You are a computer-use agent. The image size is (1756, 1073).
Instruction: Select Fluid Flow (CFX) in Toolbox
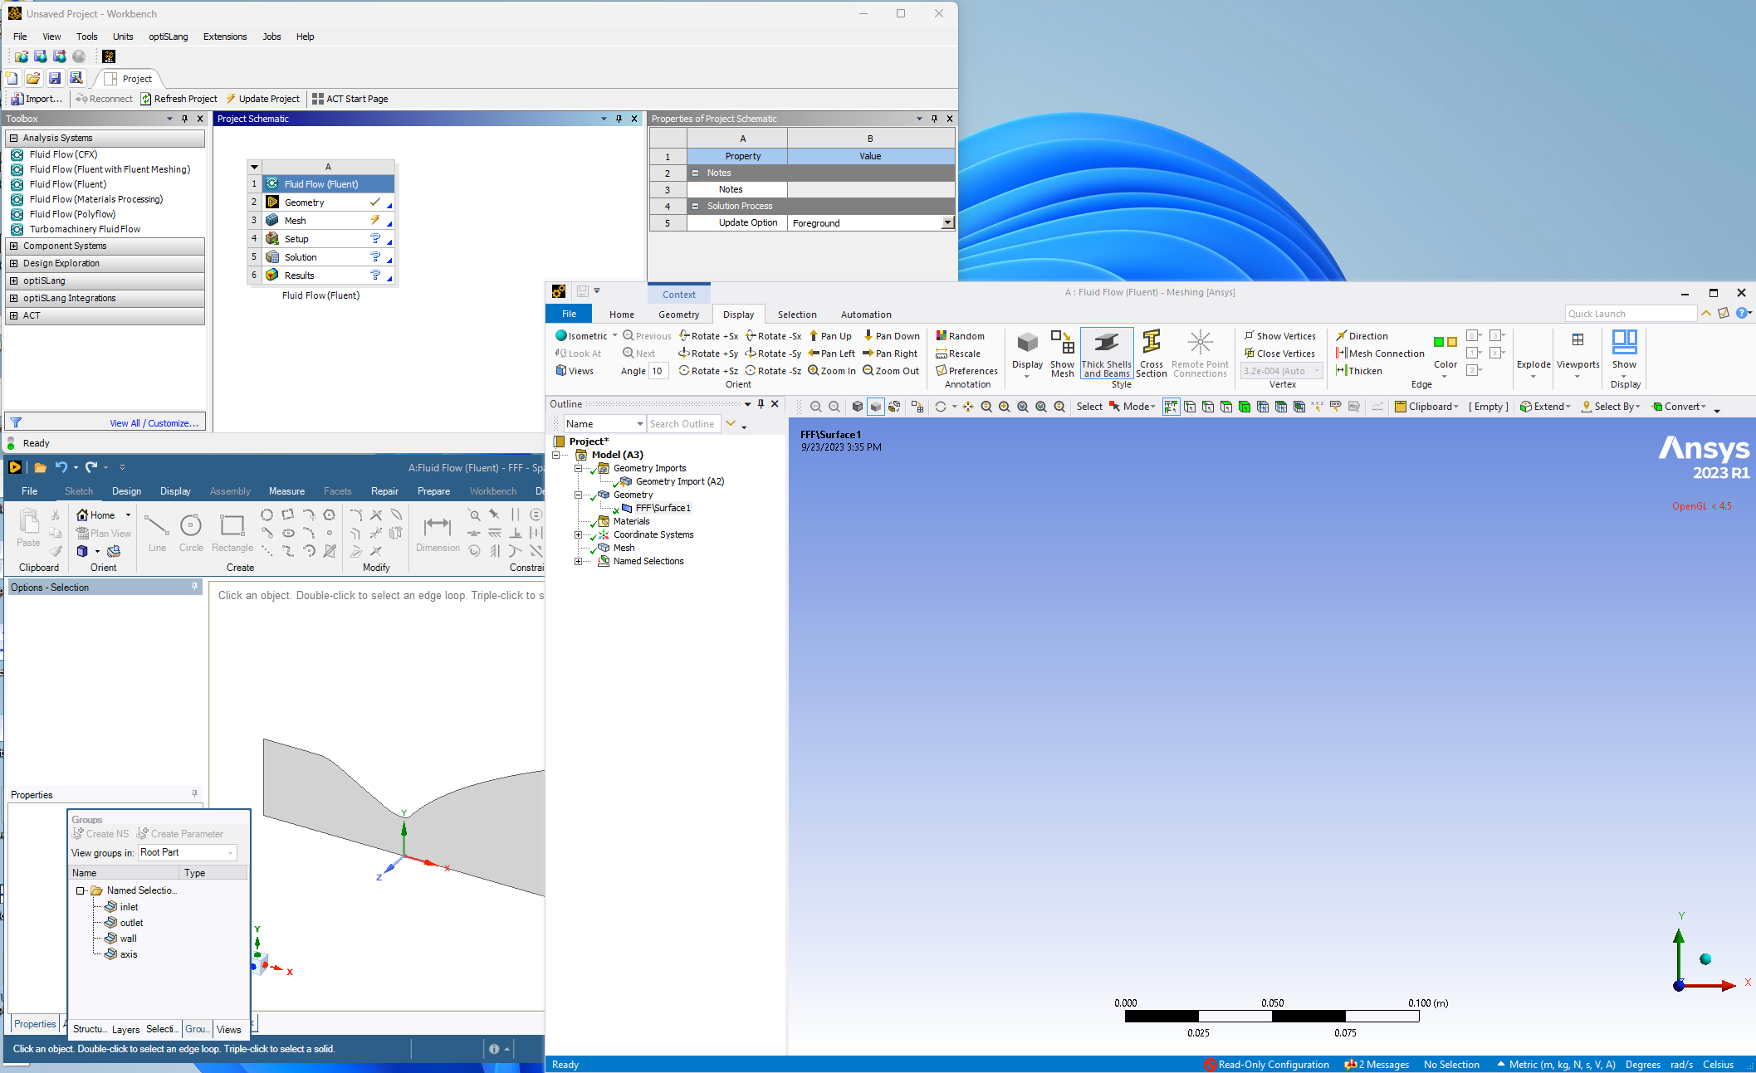click(63, 154)
